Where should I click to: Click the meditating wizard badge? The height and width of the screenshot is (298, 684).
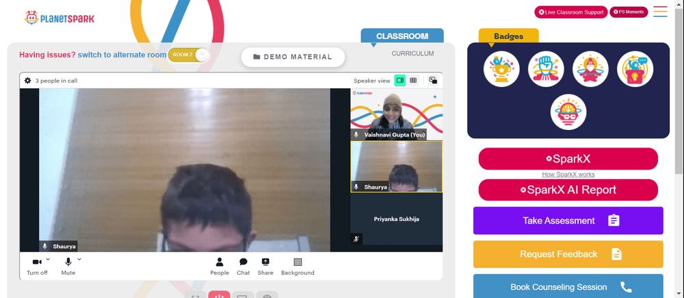pos(591,69)
